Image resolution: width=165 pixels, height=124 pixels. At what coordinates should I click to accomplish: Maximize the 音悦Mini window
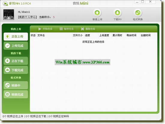pyautogui.click(x=142, y=2)
